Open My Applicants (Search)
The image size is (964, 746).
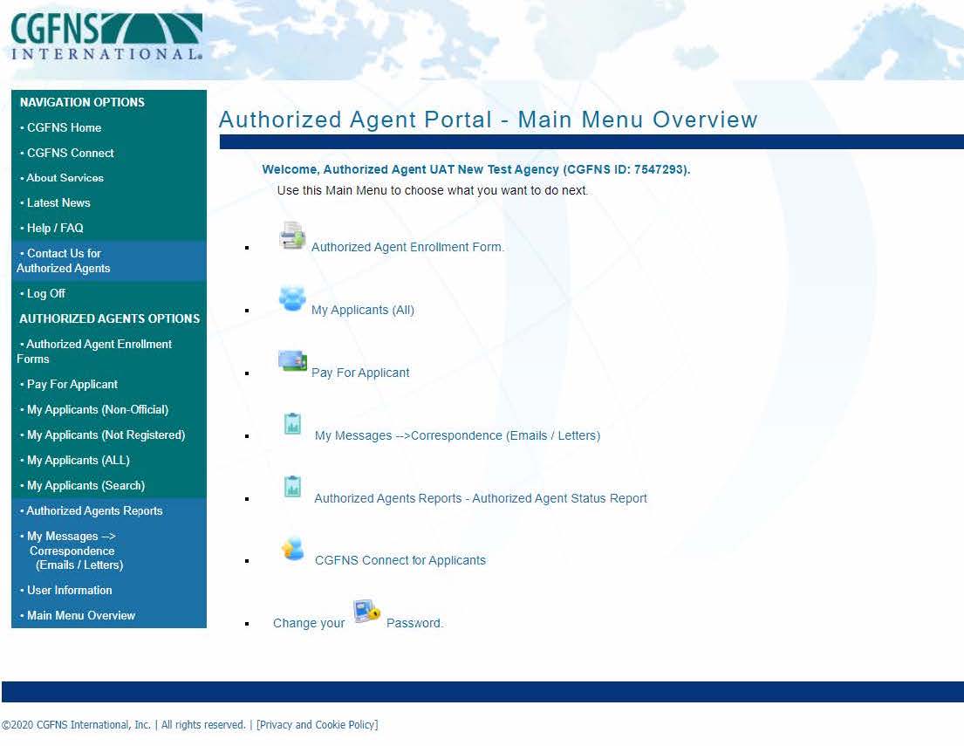point(85,485)
